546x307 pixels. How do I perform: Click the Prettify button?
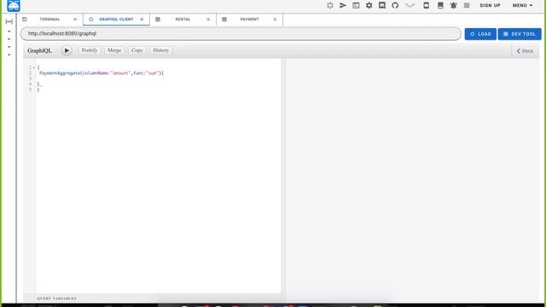90,50
